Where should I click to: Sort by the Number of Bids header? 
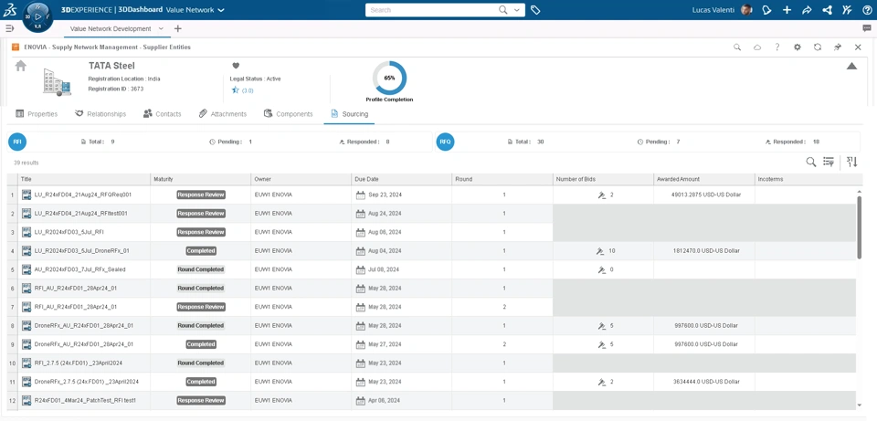603,180
